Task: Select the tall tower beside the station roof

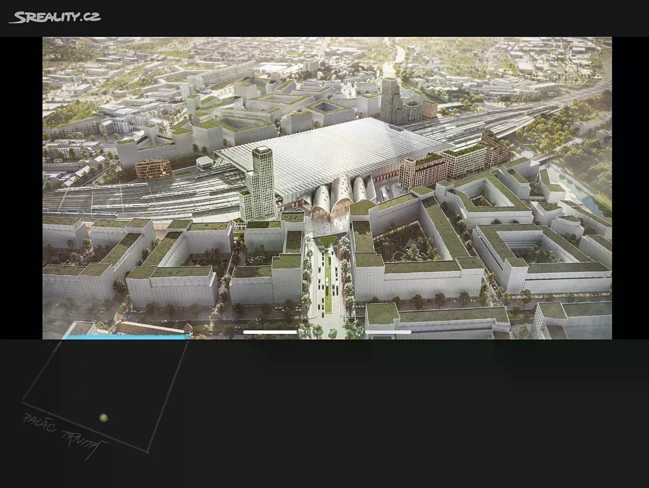Action: [x=262, y=182]
